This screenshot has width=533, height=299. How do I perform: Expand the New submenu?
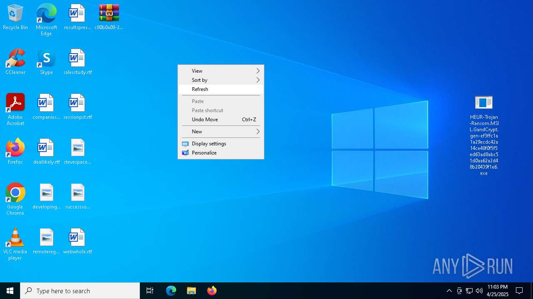tap(221, 132)
